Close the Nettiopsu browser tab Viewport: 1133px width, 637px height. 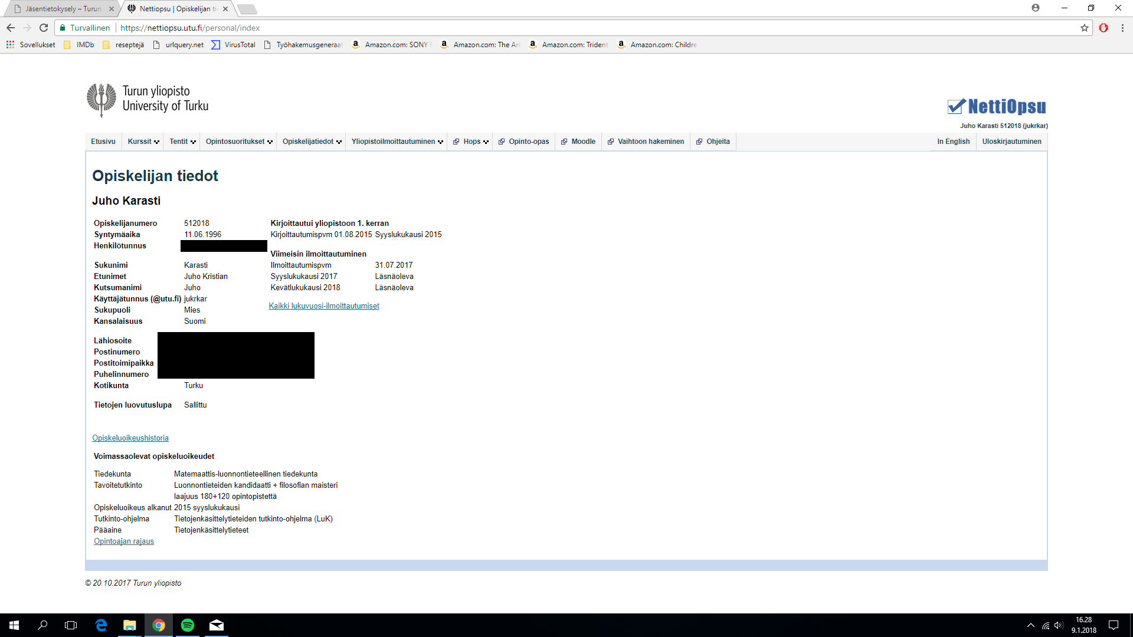225,9
